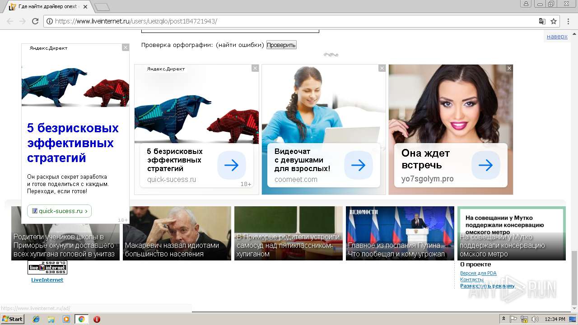View site information icon beside URL
The width and height of the screenshot is (578, 325).
(x=50, y=21)
